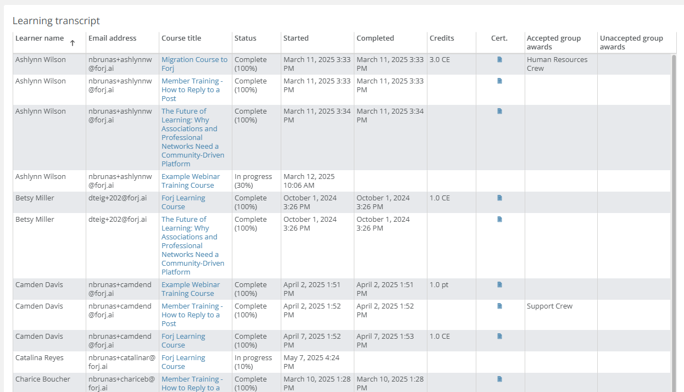Sort by the Completed column header
This screenshot has width=684, height=392.
[375, 38]
